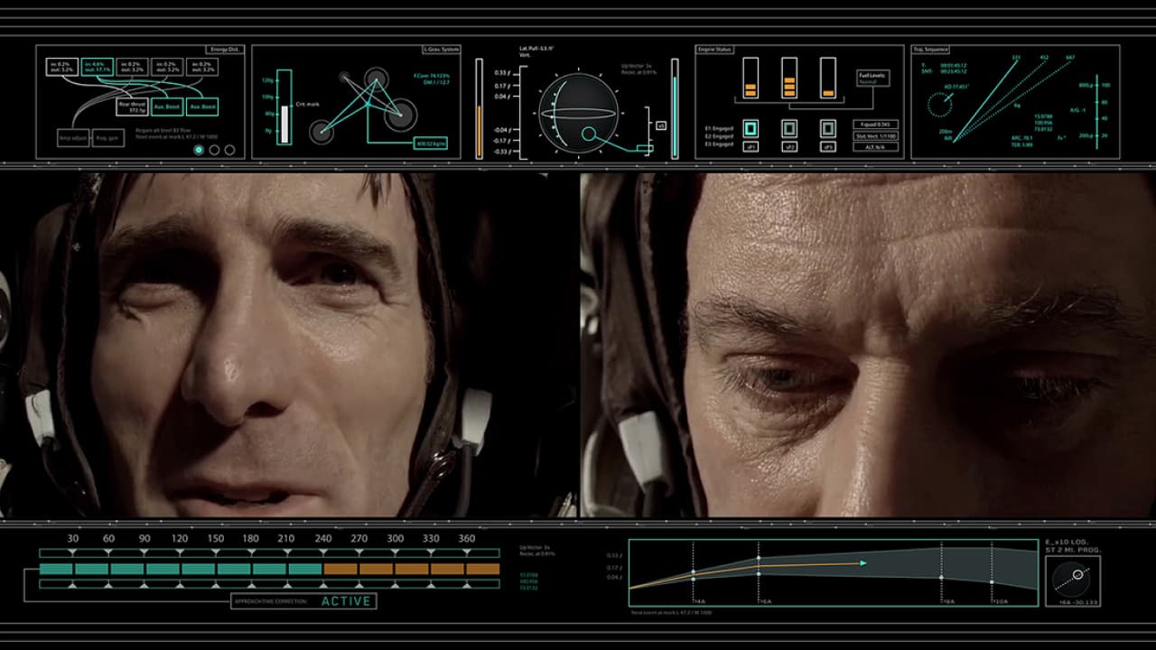
Task: Adjust the teal vertical bar beside sphere
Action: point(675,108)
